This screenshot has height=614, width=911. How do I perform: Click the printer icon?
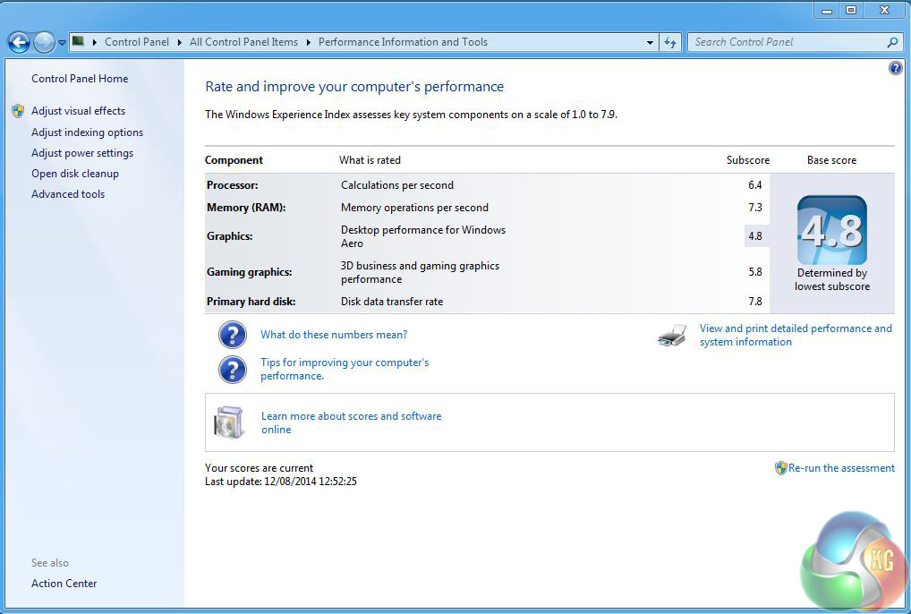(x=672, y=336)
